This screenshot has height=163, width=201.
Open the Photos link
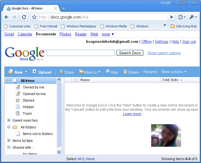(x=65, y=34)
